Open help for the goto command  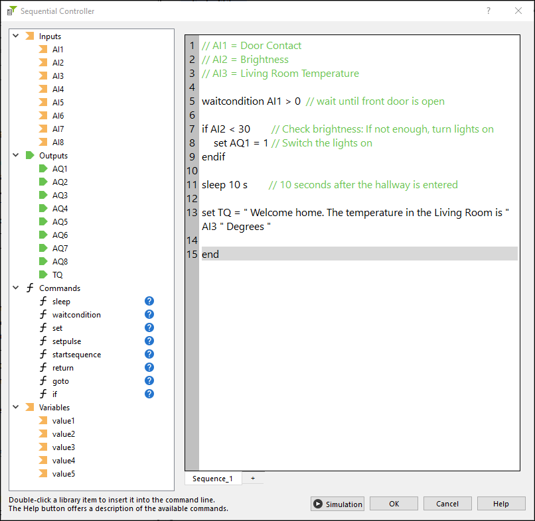149,380
